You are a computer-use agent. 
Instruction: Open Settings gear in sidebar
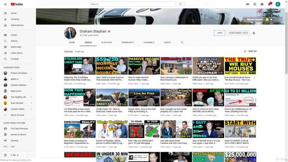(5, 155)
